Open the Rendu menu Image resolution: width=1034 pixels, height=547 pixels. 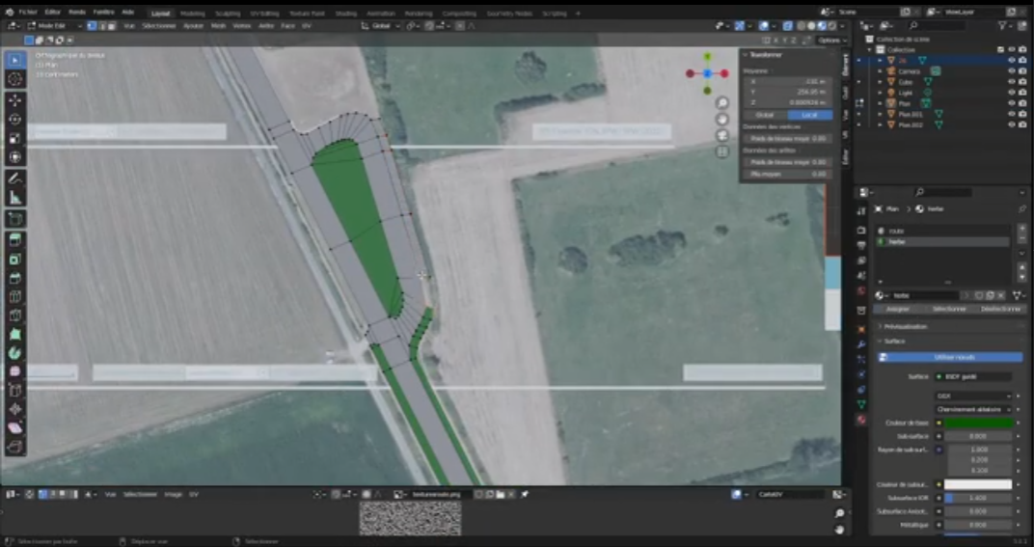[77, 12]
